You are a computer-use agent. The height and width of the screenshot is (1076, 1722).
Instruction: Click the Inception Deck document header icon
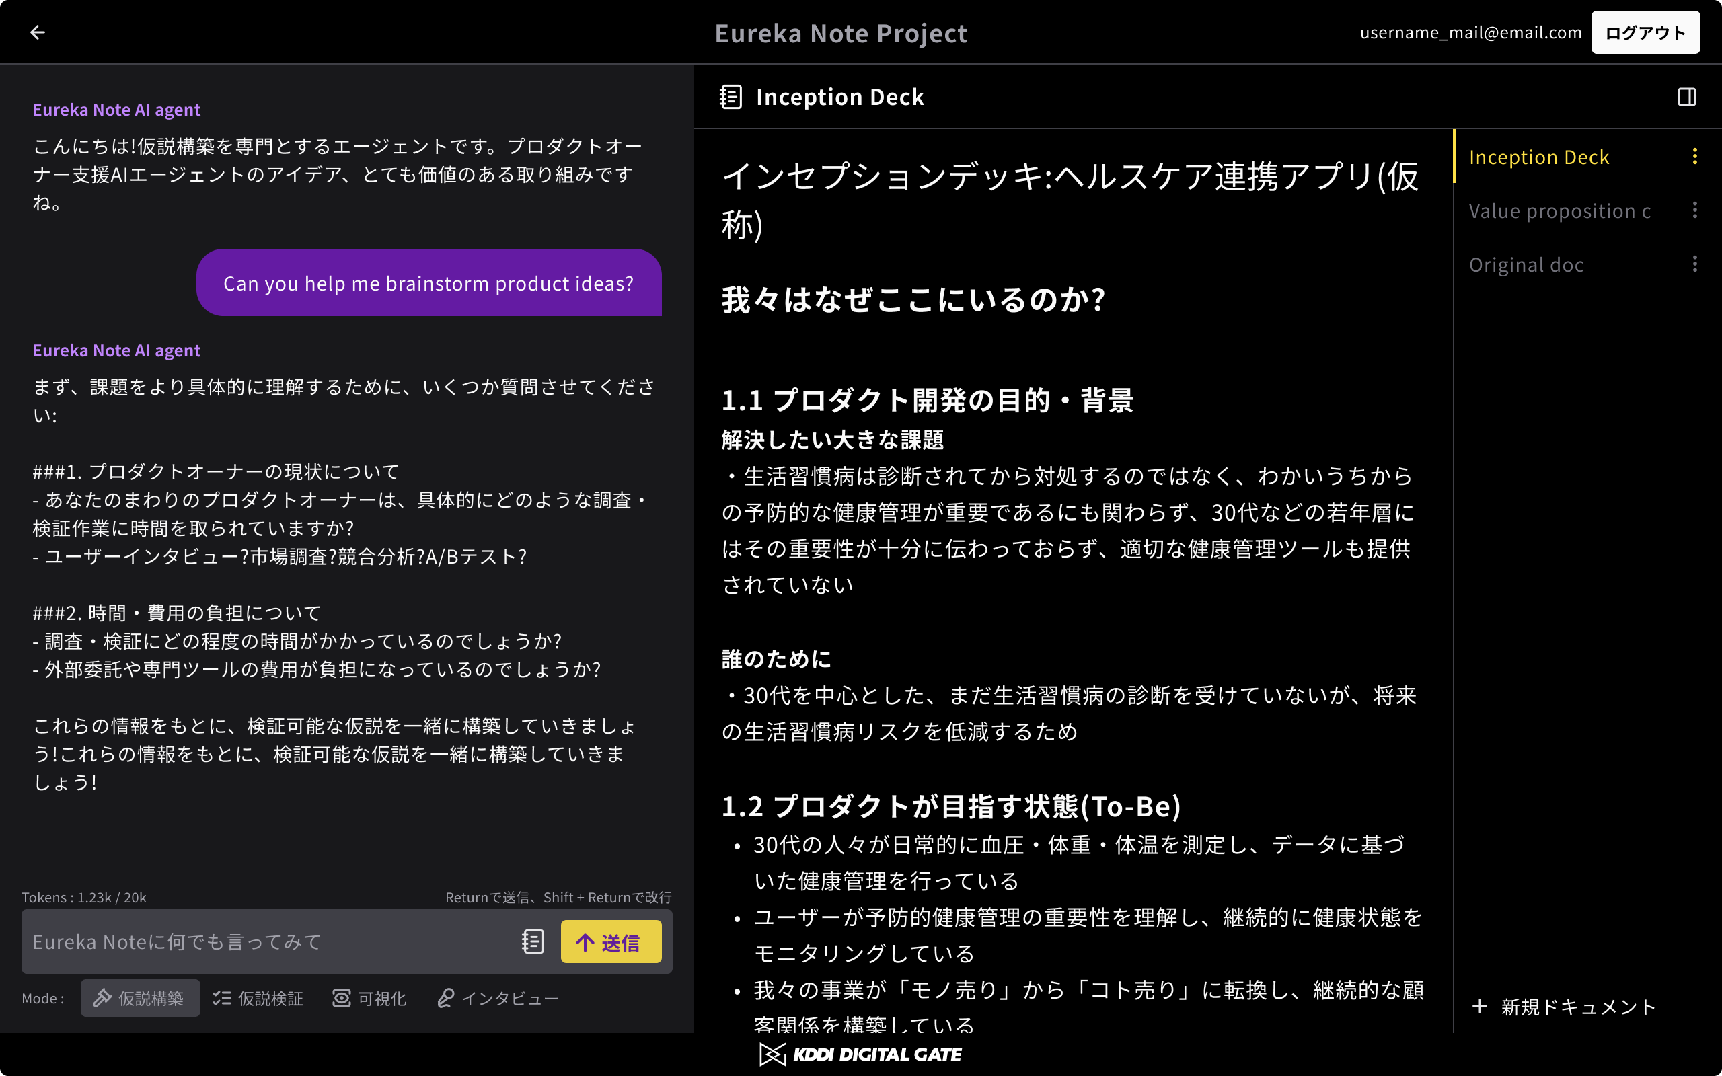coord(731,97)
